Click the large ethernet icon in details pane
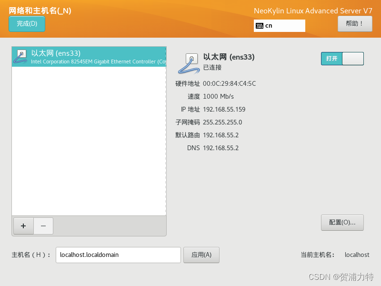Image resolution: width=381 pixels, height=286 pixels. tap(189, 64)
